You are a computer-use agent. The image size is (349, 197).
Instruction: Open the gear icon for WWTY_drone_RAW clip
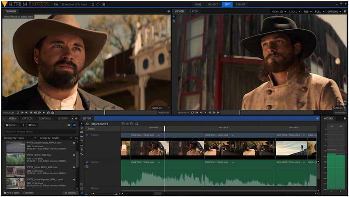point(74,155)
